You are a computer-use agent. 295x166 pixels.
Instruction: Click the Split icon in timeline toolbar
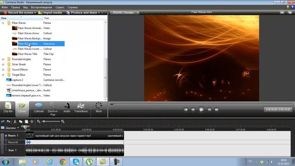(x=32, y=121)
